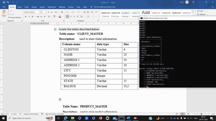The image size is (216, 121).
Task: Decrease paragraph indent
Action: click(85, 12)
